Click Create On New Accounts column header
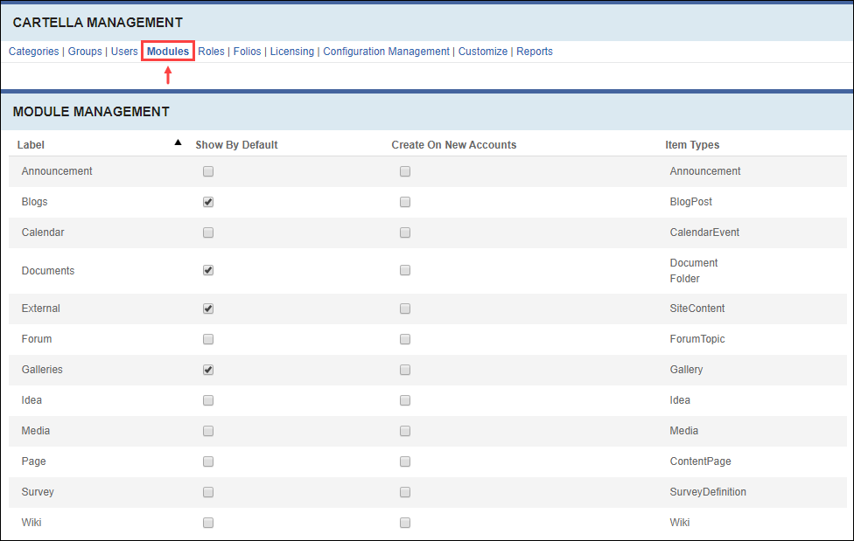Image resolution: width=854 pixels, height=541 pixels. [453, 145]
